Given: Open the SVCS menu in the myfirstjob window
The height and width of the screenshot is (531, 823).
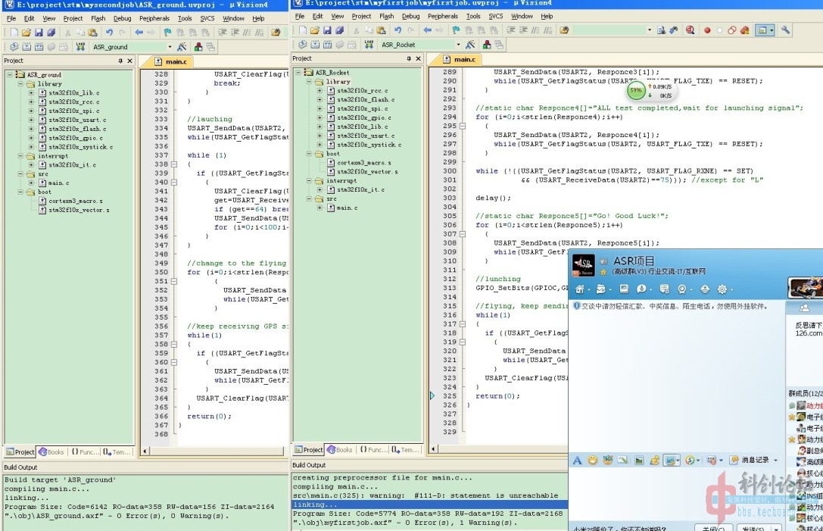Looking at the screenshot, I should pos(495,16).
